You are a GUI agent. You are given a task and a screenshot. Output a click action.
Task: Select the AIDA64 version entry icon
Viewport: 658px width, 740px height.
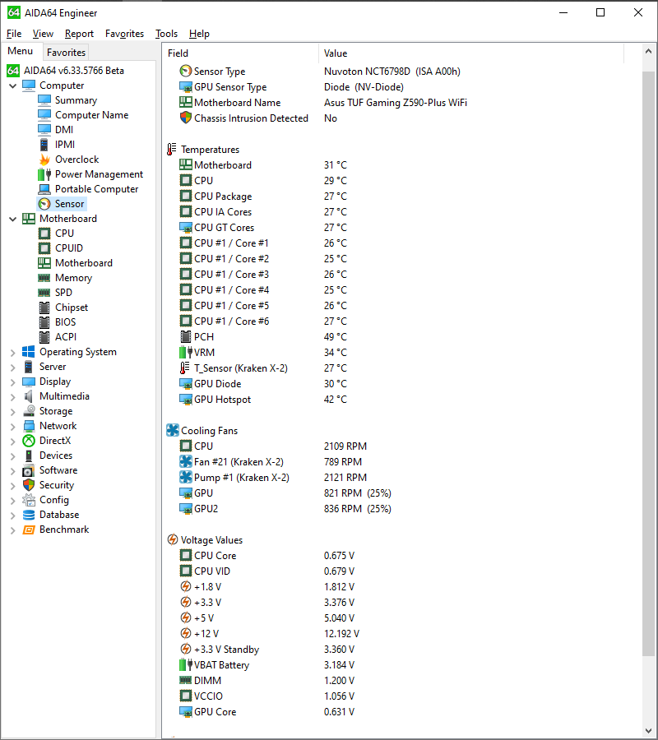click(12, 70)
